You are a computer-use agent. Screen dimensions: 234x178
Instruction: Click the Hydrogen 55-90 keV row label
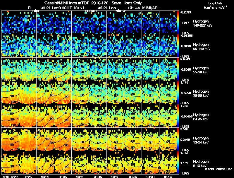[201, 70]
